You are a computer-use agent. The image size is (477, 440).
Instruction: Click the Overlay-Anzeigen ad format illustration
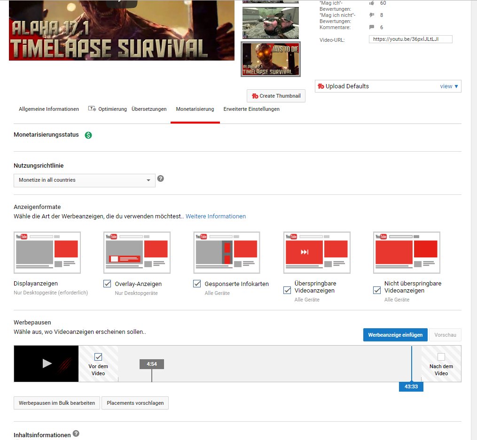137,253
